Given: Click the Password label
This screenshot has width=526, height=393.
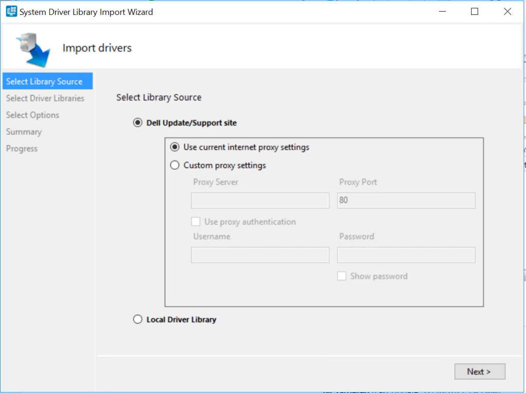Looking at the screenshot, I should pos(356,237).
